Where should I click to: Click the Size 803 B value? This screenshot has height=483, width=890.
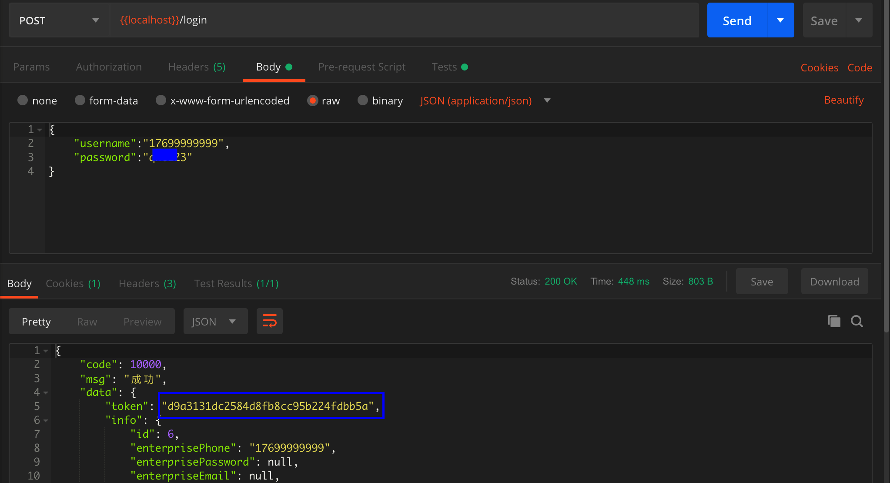tap(701, 282)
